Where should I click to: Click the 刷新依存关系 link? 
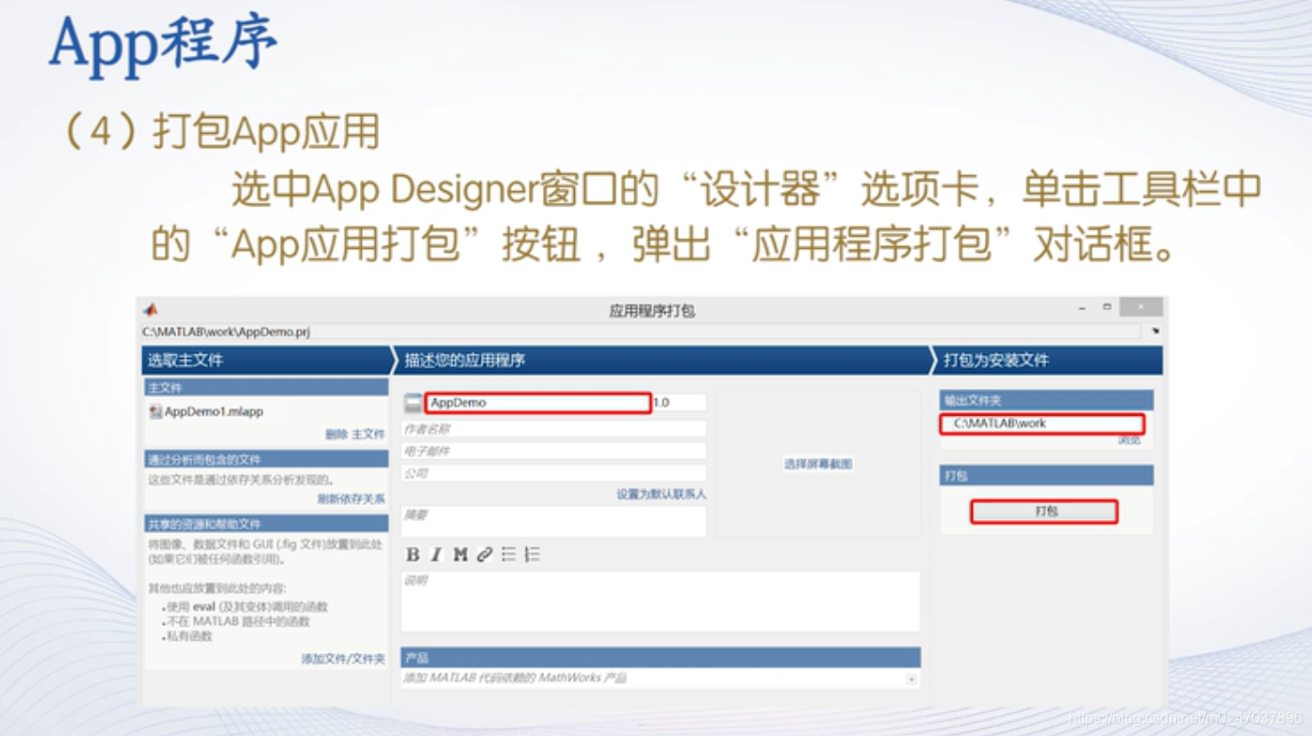352,499
